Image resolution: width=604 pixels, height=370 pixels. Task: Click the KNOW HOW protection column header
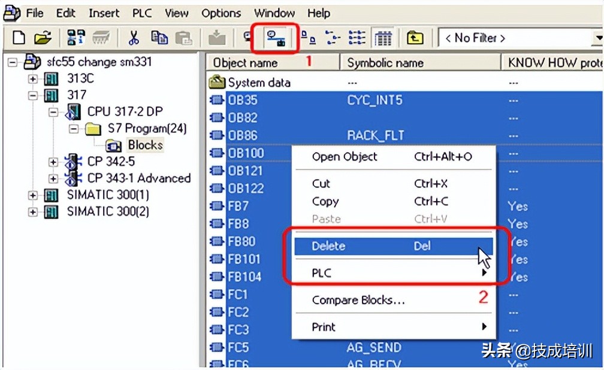[552, 63]
